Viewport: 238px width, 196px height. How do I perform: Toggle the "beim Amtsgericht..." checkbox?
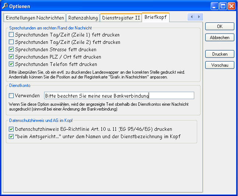11,137
